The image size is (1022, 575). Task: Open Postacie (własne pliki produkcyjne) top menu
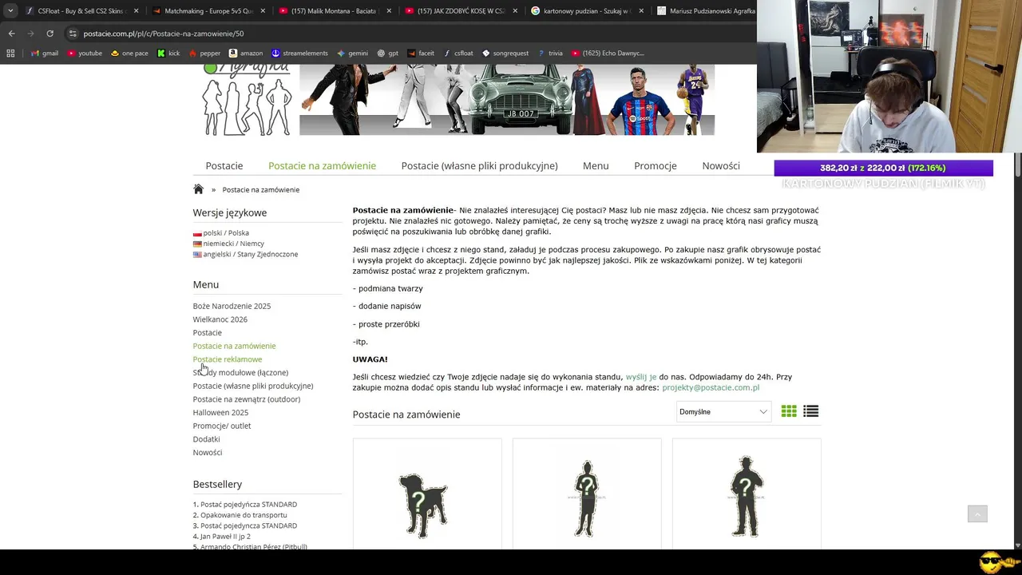pos(479,166)
